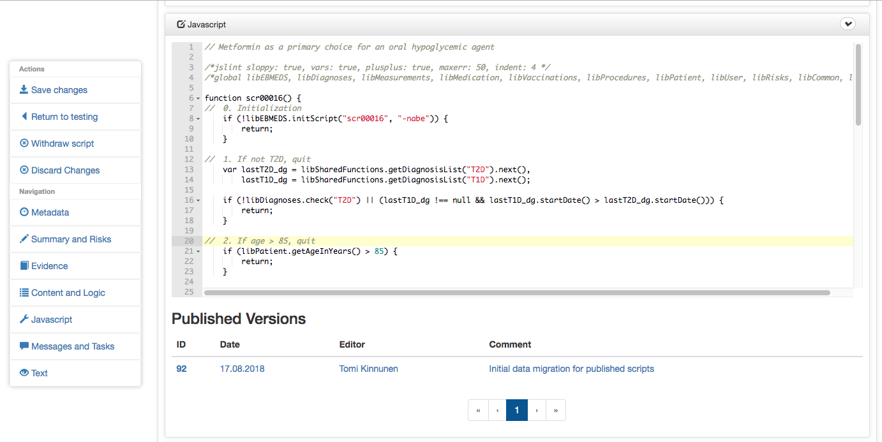Click the code editor horizontal scrollbar thumb
This screenshot has height=442, width=882.
(517, 293)
